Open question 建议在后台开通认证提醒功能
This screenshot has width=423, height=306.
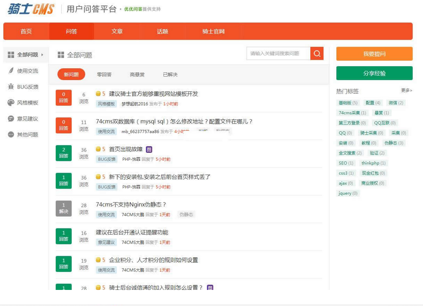click(132, 232)
